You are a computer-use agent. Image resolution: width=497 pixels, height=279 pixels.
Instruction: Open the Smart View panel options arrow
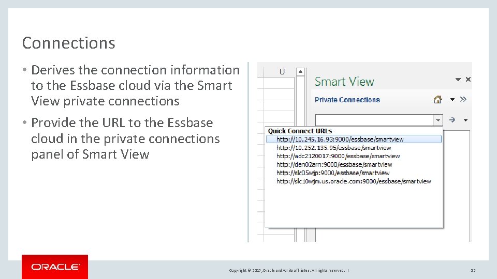coord(458,80)
